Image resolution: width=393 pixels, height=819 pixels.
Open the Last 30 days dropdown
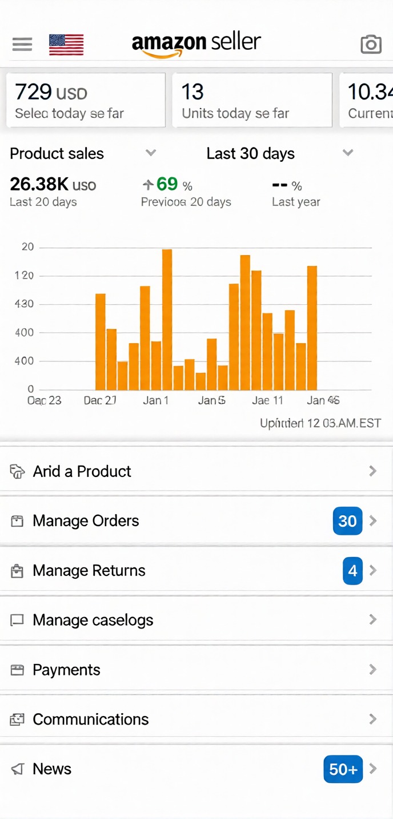tap(348, 153)
